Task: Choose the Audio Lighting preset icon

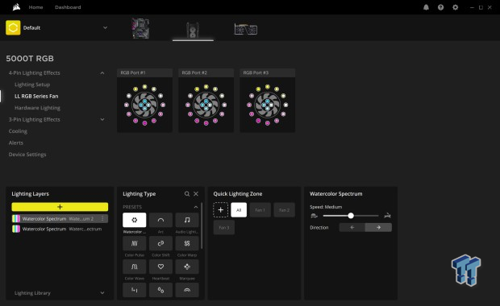Action: coord(187,220)
